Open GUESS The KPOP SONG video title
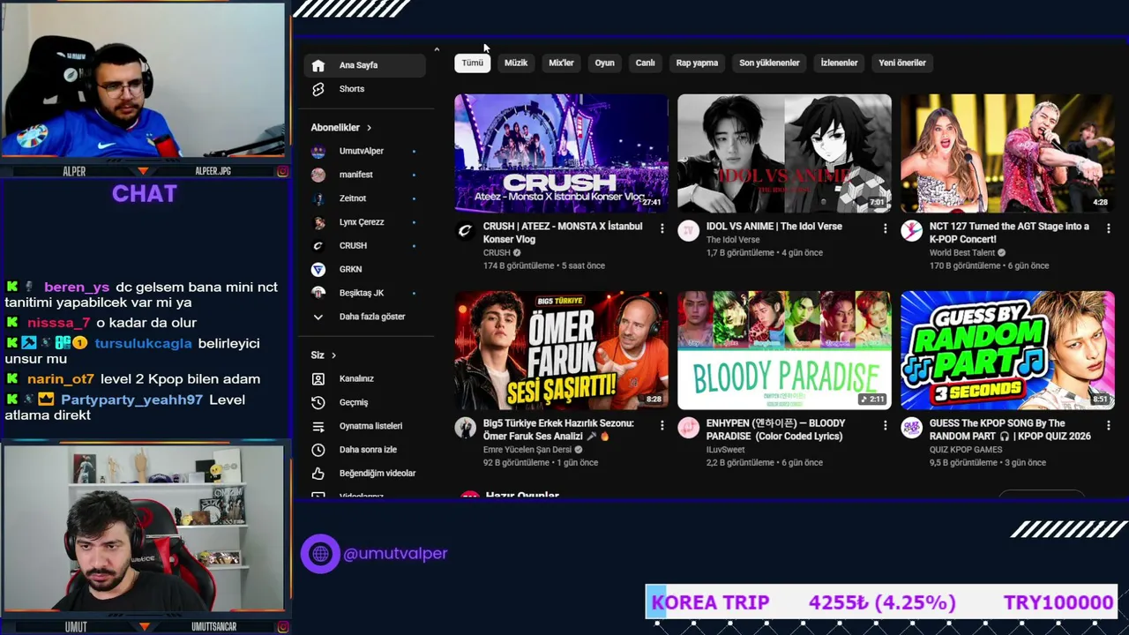Image resolution: width=1129 pixels, height=635 pixels. click(1010, 430)
